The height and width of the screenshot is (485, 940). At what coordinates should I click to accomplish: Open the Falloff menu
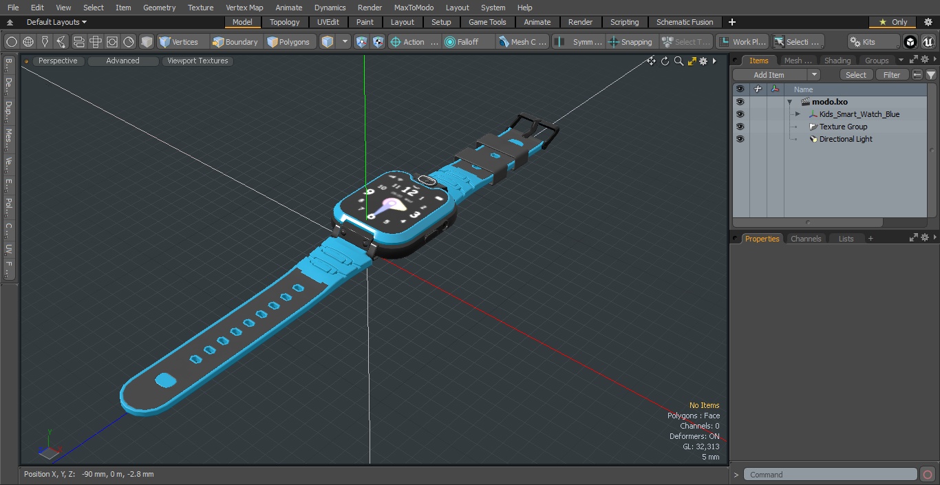click(x=469, y=42)
